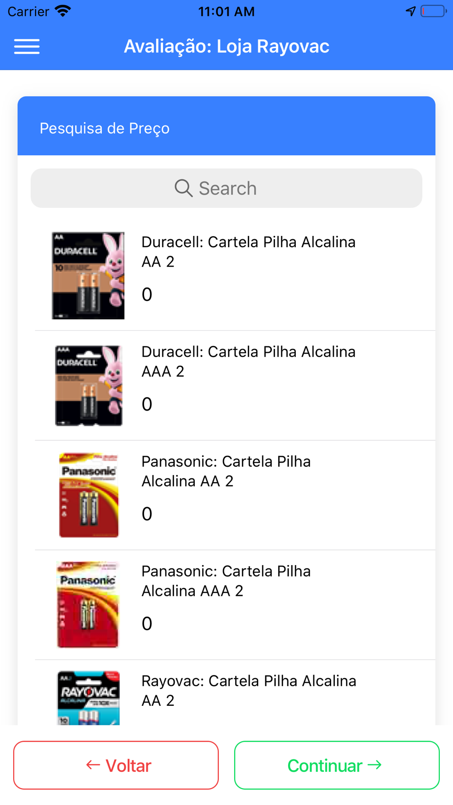453x805 pixels.
Task: Open the hamburger menu
Action: pyautogui.click(x=27, y=47)
